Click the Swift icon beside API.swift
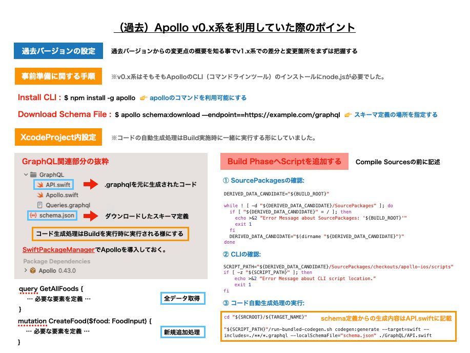Screen dimensions: 470x353 (40, 185)
